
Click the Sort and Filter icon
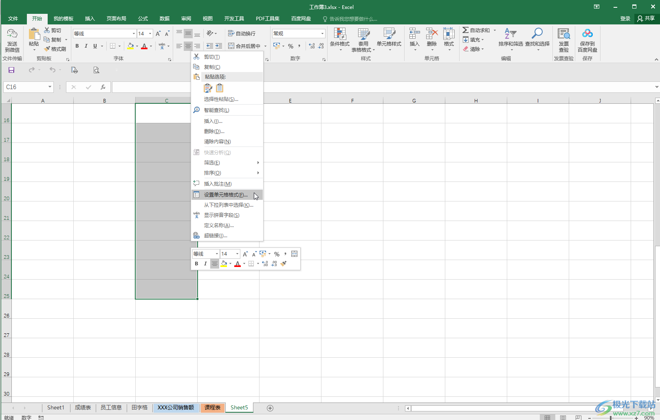click(x=510, y=34)
